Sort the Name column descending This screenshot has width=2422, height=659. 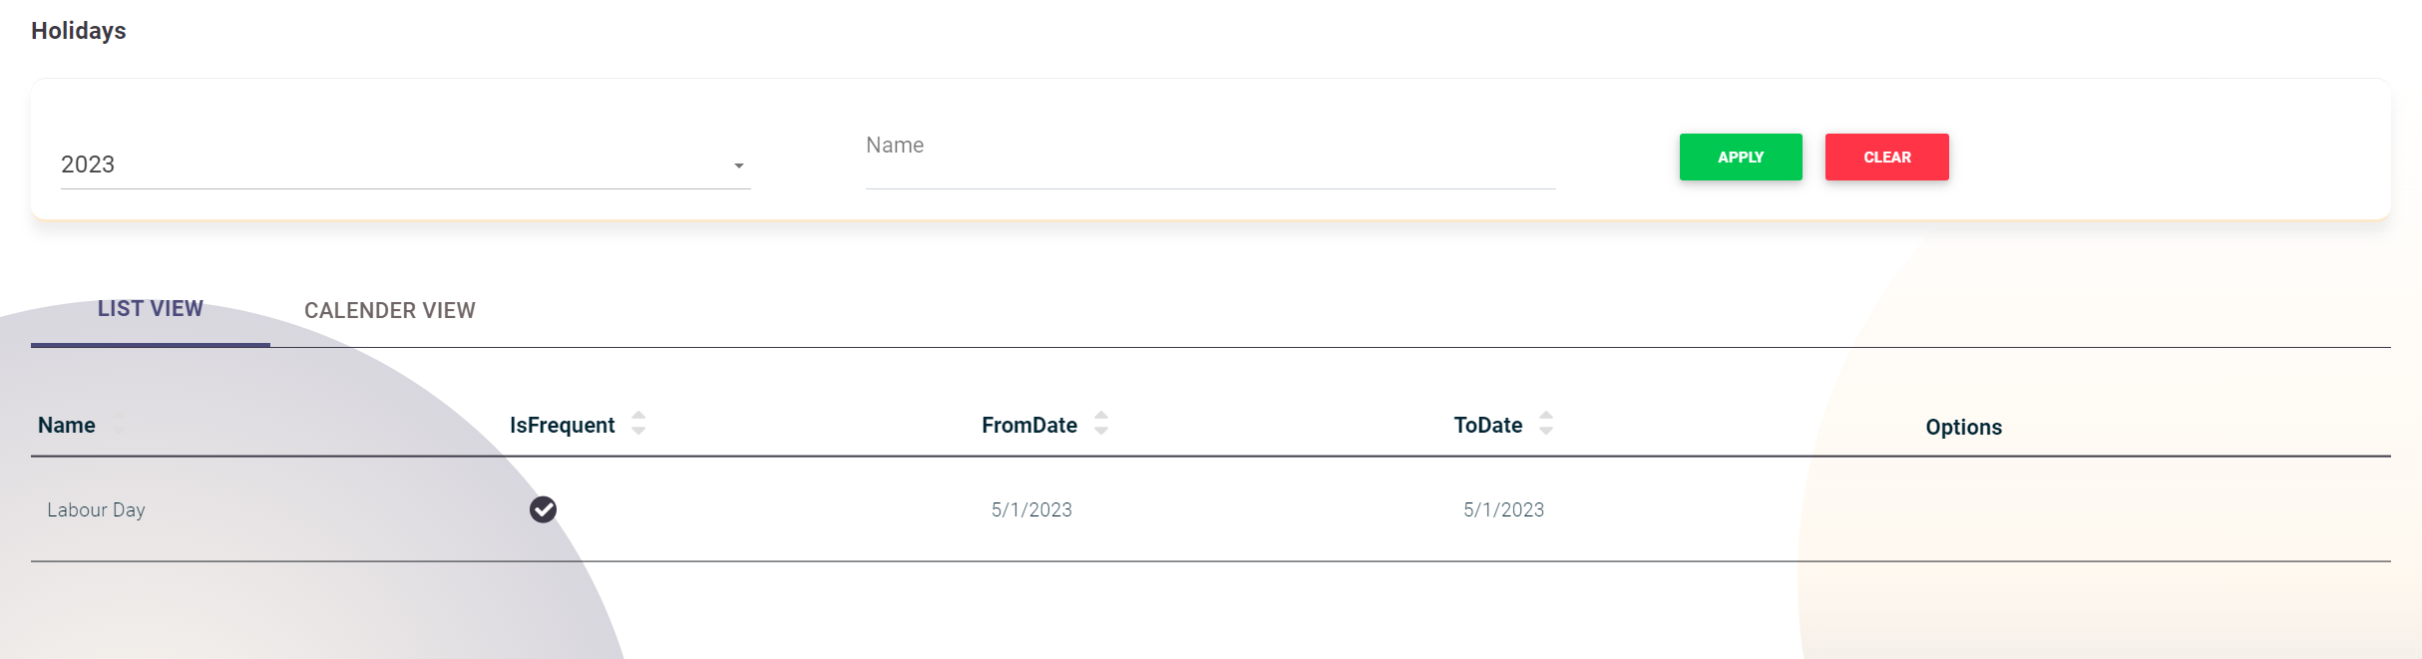click(x=120, y=432)
